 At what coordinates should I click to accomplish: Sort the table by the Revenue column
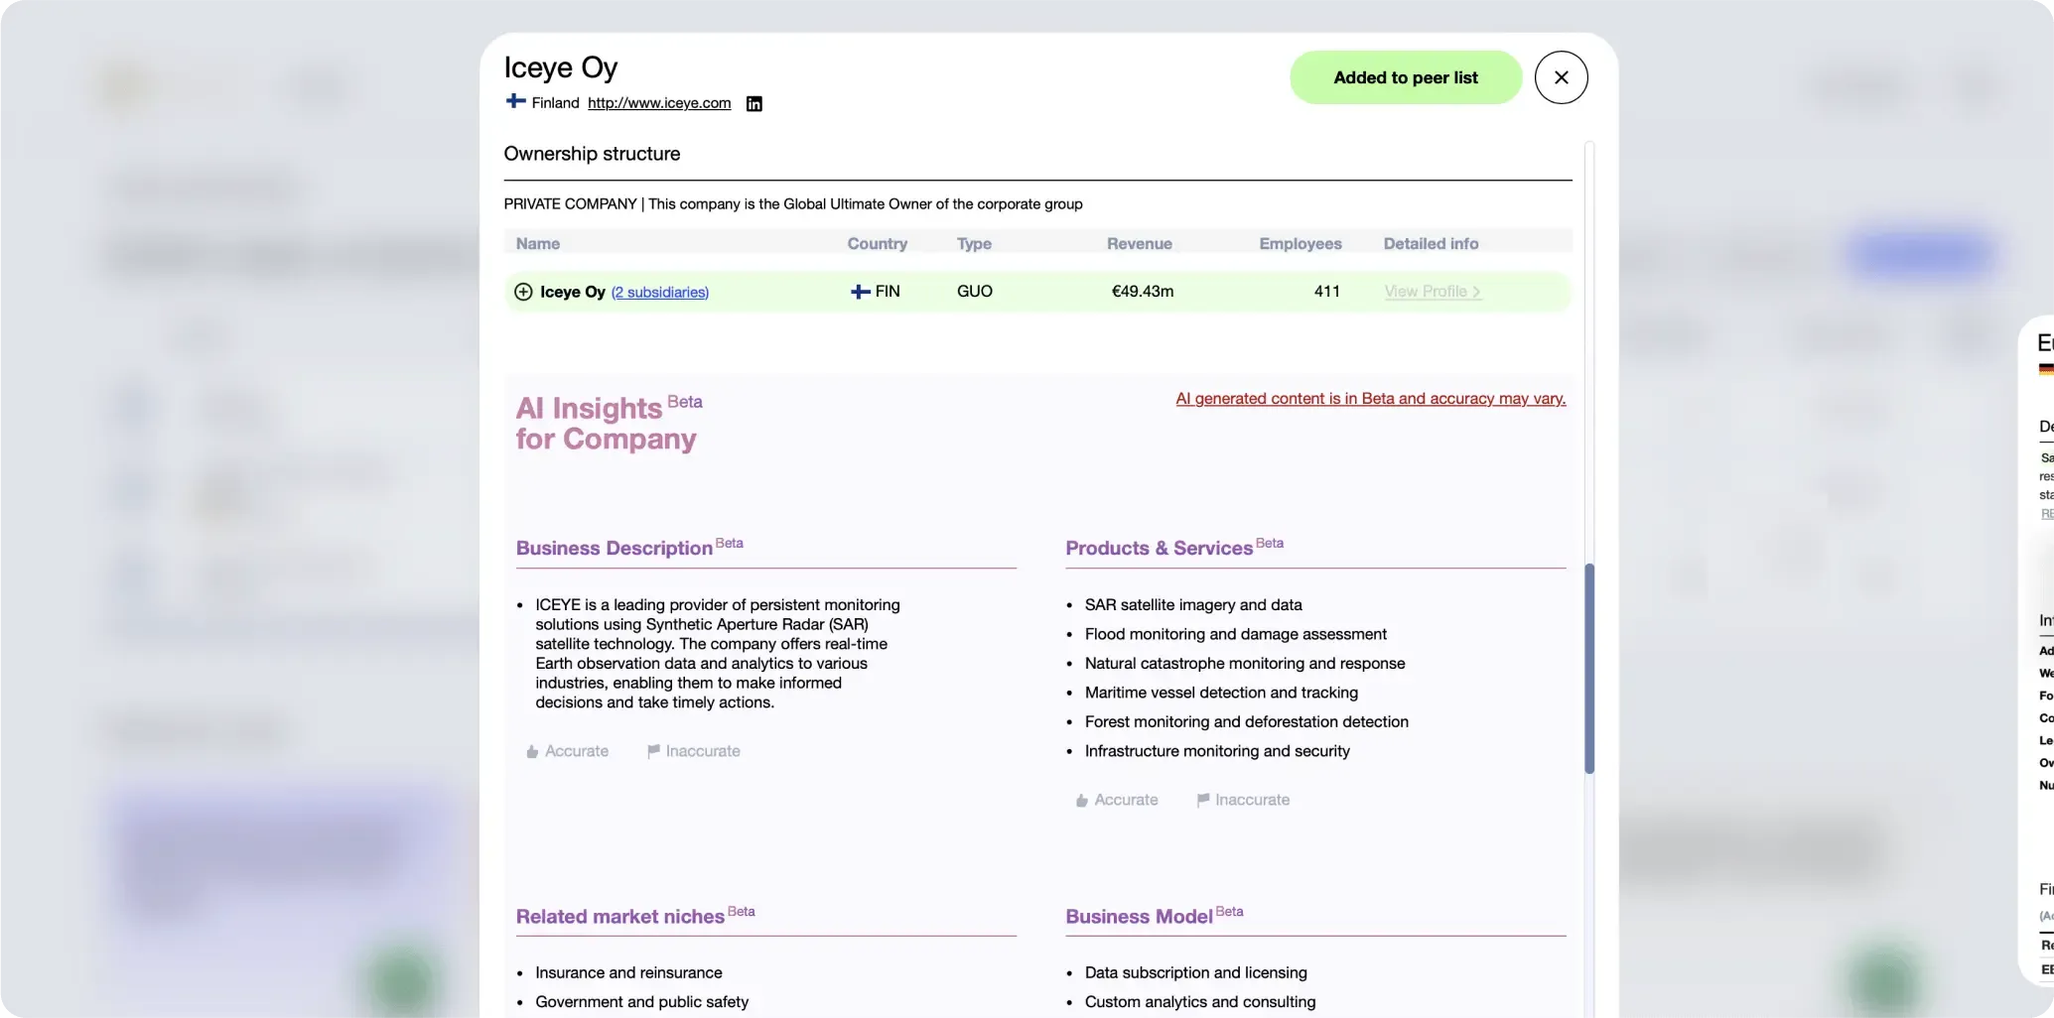point(1139,243)
